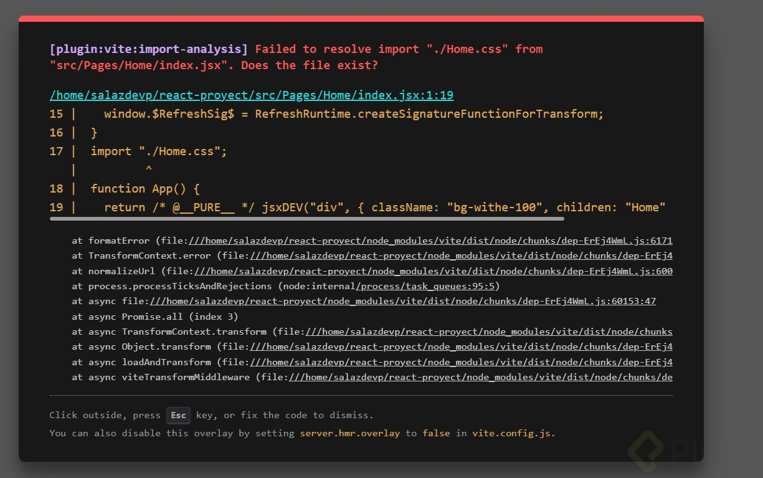Click the caret marker under the import
763x478 pixels.
tap(149, 169)
